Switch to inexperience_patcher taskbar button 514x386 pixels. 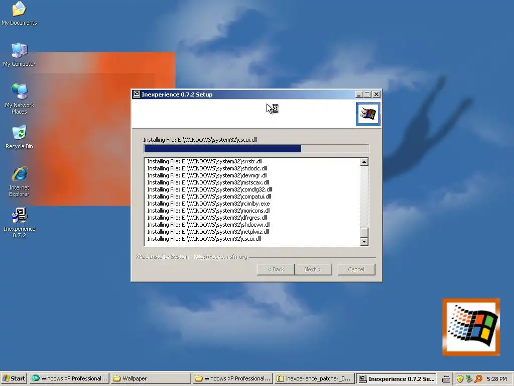click(314, 378)
